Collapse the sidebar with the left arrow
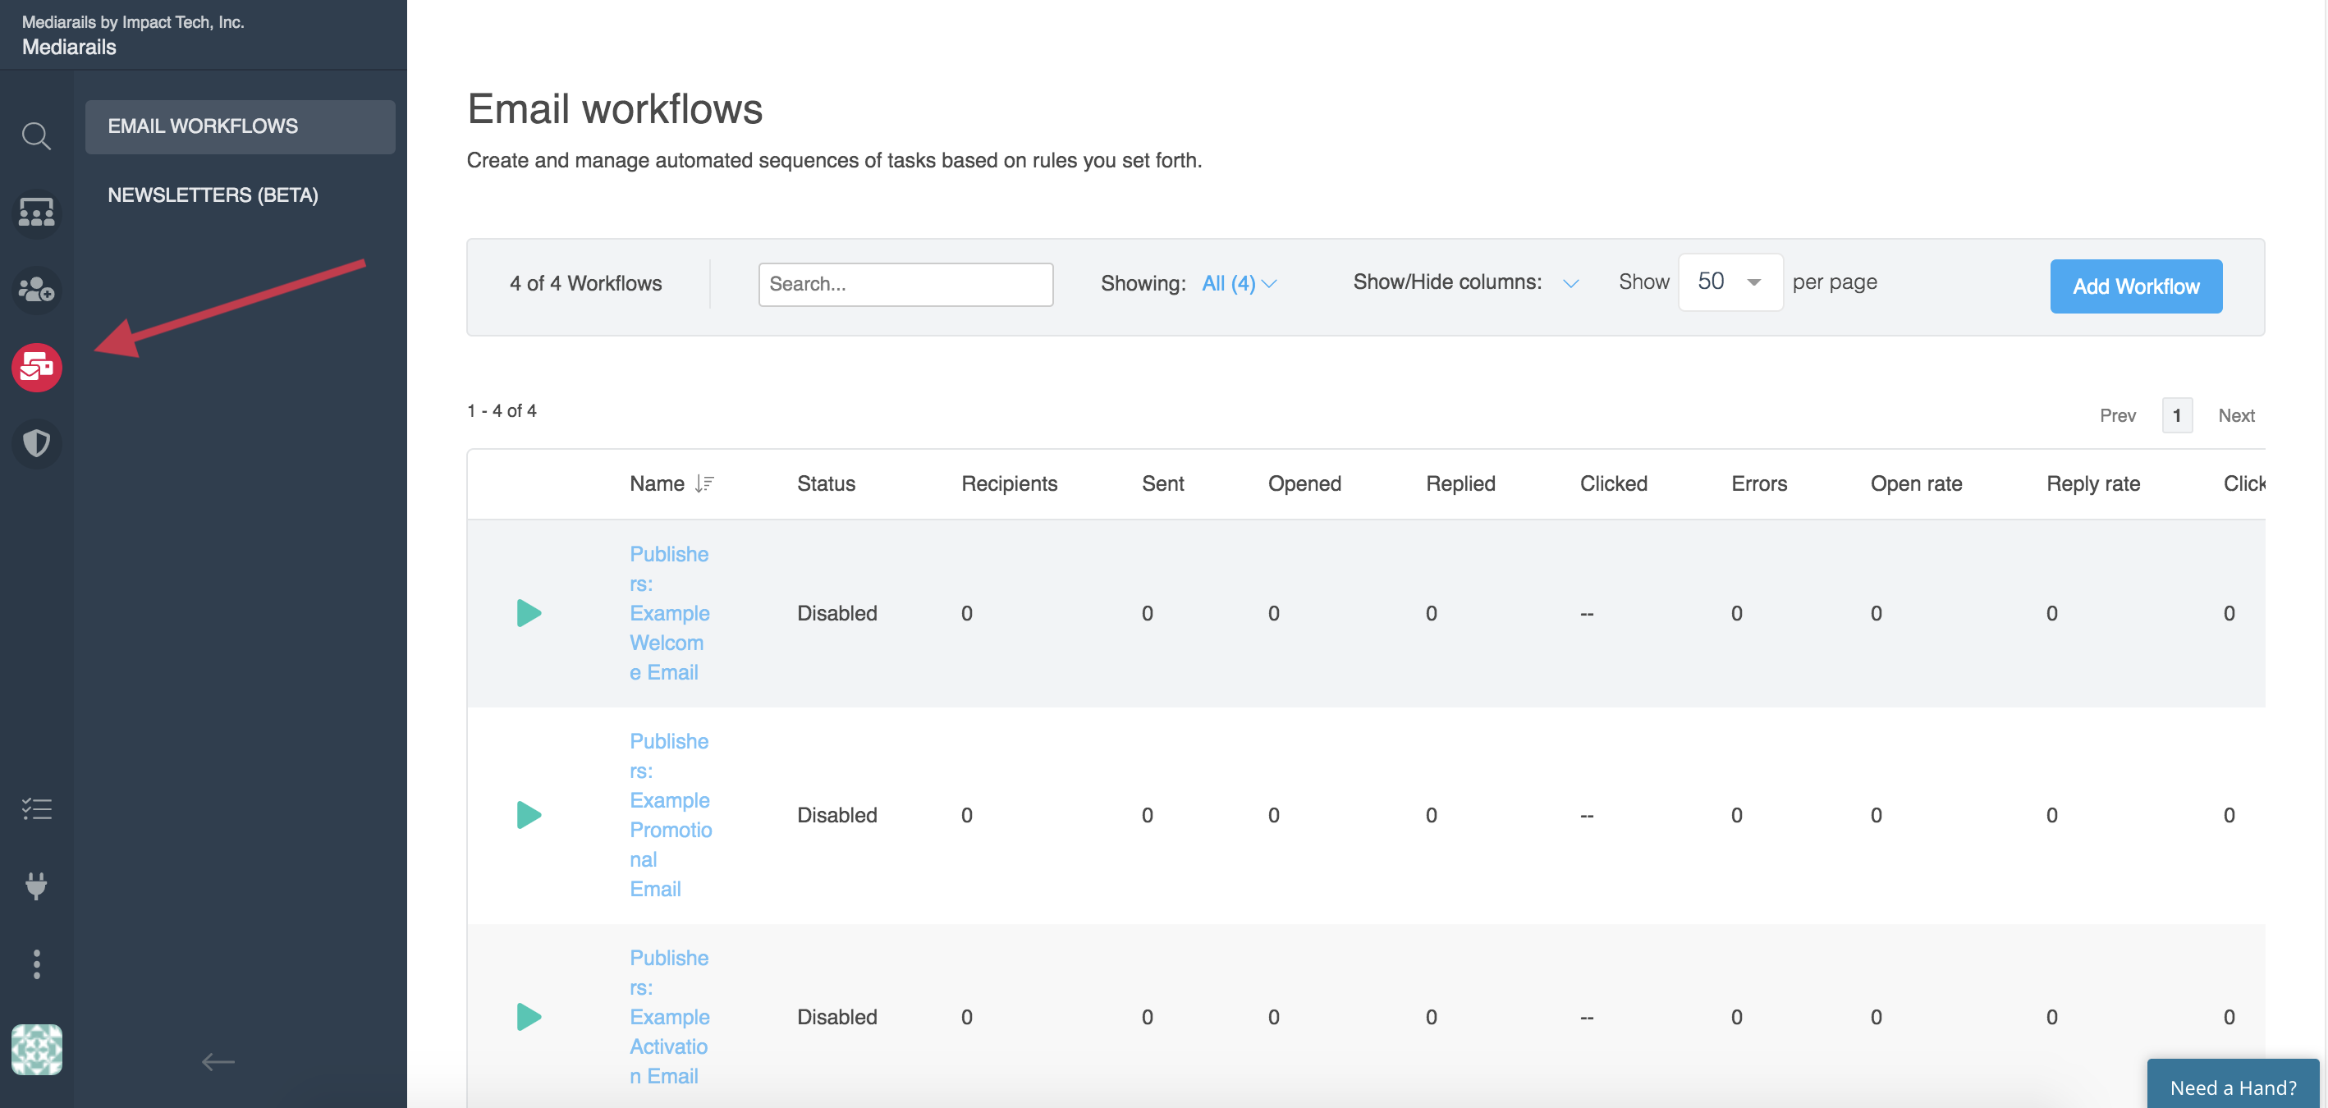This screenshot has width=2328, height=1108. [218, 1061]
